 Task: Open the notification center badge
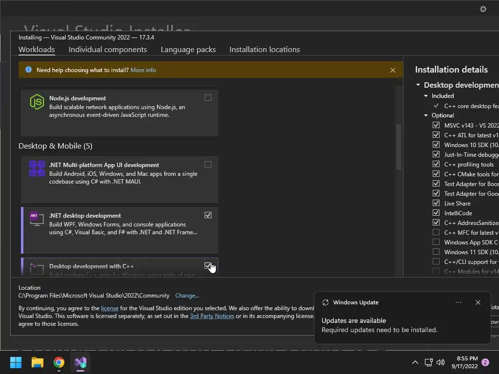click(x=485, y=362)
